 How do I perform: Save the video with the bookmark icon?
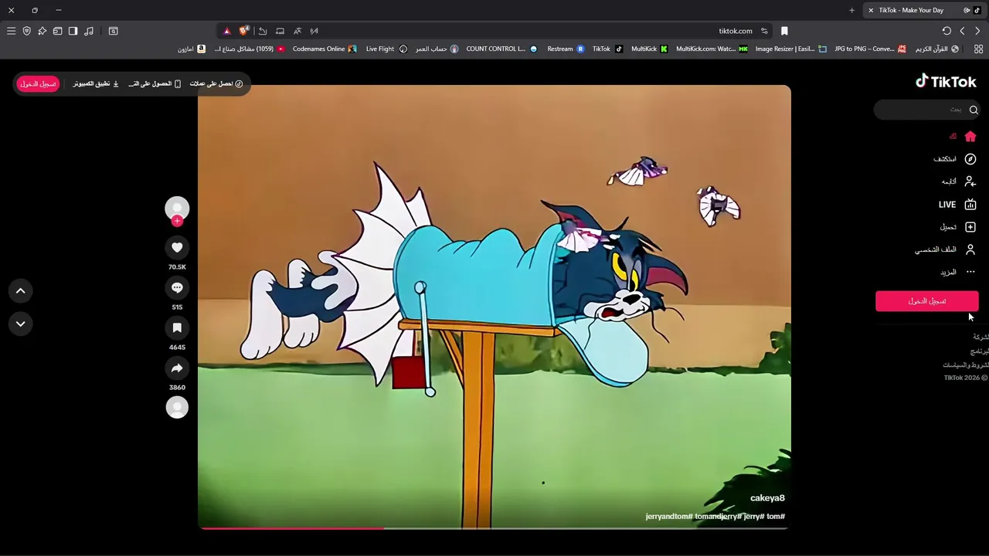tap(177, 327)
